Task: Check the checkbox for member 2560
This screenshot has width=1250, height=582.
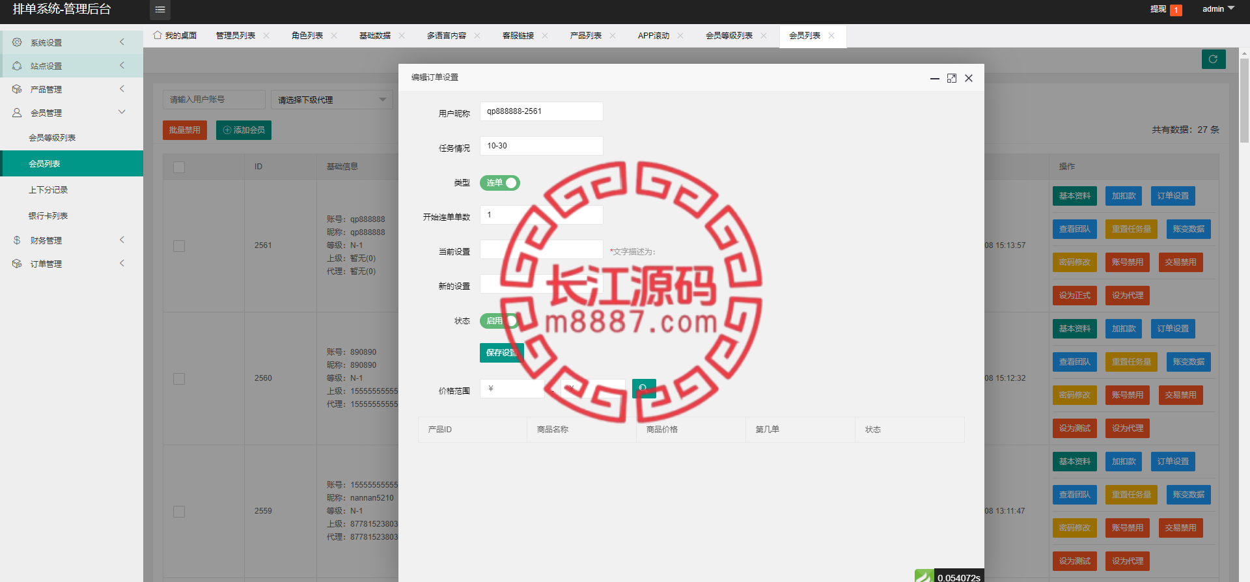Action: [x=179, y=379]
